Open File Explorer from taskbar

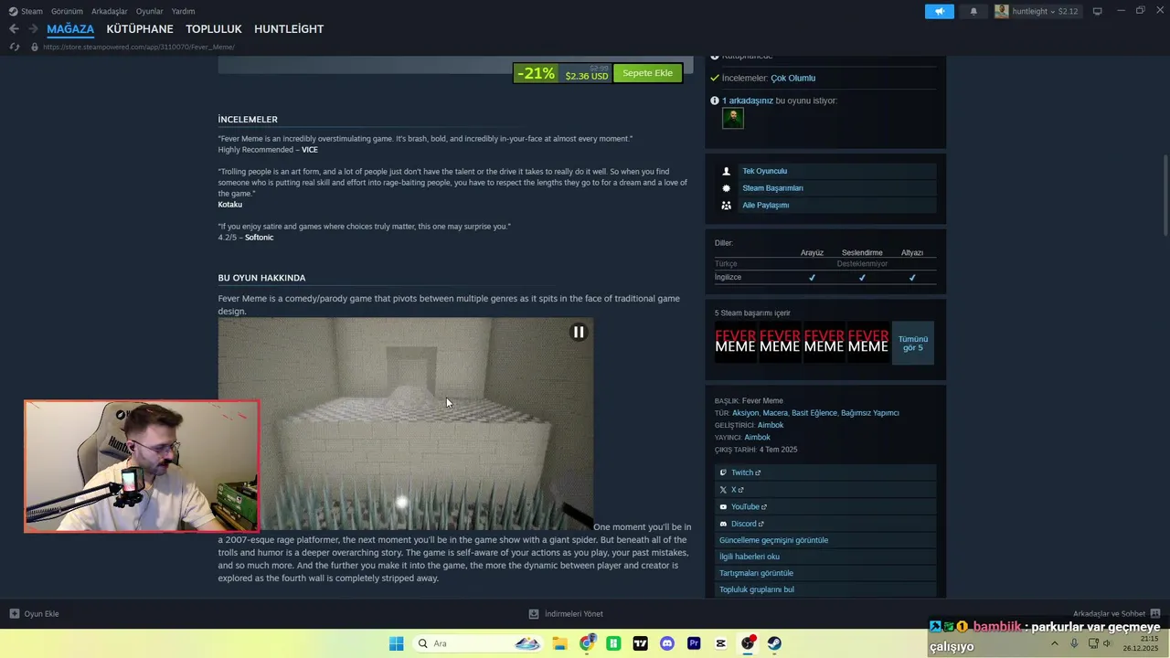click(559, 643)
